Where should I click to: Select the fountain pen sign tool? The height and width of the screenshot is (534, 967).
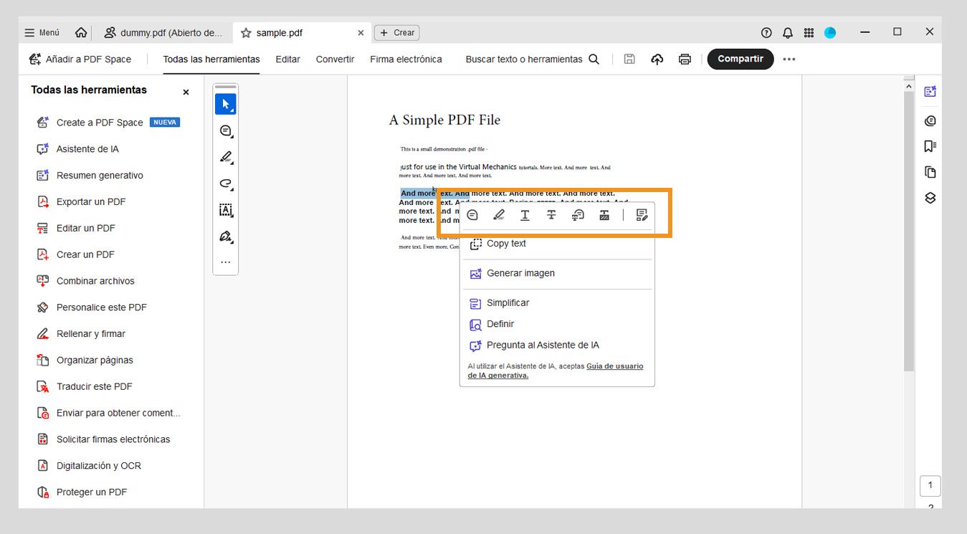[226, 237]
